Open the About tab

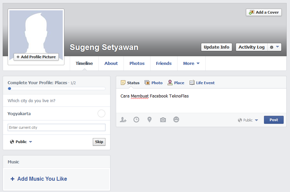(x=111, y=64)
